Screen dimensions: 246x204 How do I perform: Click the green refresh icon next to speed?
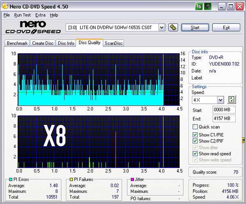[x=232, y=100]
